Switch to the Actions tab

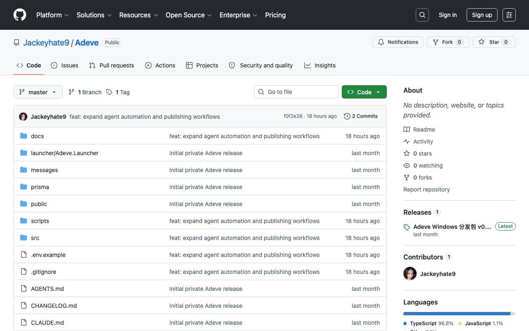(x=160, y=65)
